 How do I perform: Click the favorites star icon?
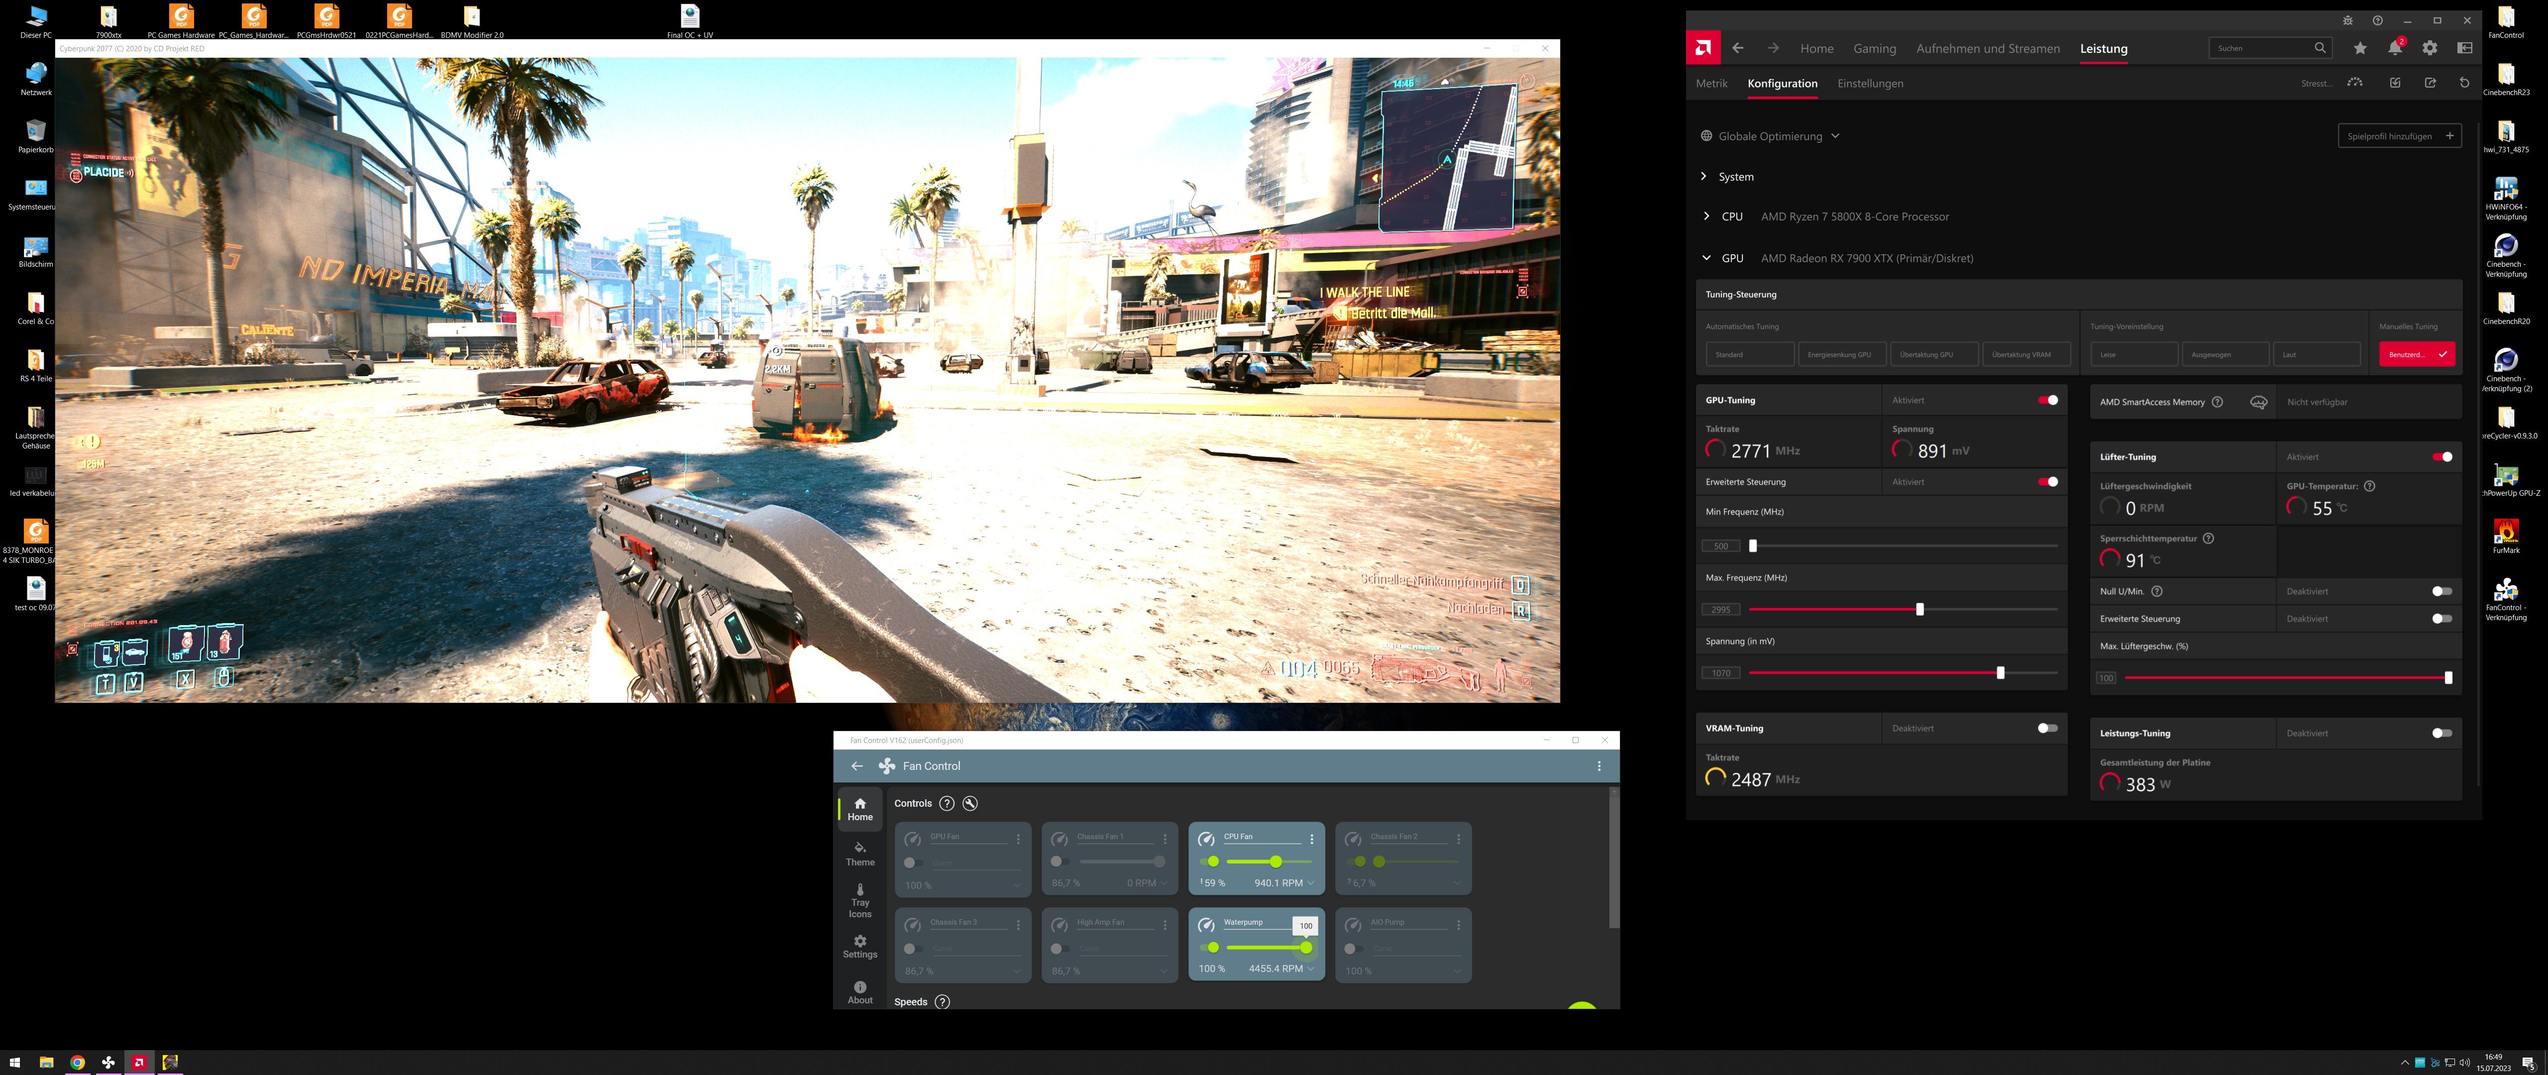[x=2360, y=48]
